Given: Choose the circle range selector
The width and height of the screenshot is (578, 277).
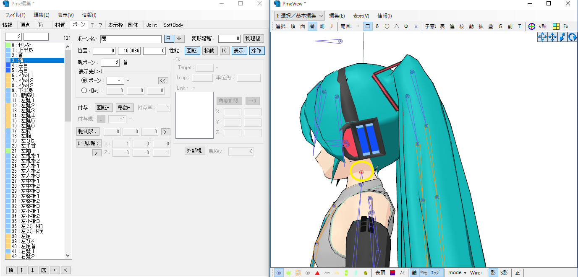Looking at the screenshot, I should coord(387,26).
